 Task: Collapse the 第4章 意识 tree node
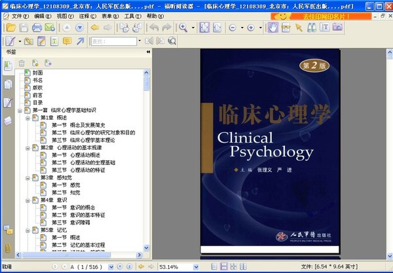coord(28,200)
